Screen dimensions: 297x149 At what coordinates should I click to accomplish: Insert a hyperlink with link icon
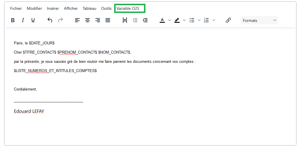click(228, 20)
